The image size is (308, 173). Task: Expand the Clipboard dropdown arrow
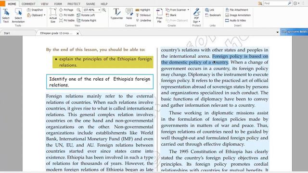(x=45, y=15)
